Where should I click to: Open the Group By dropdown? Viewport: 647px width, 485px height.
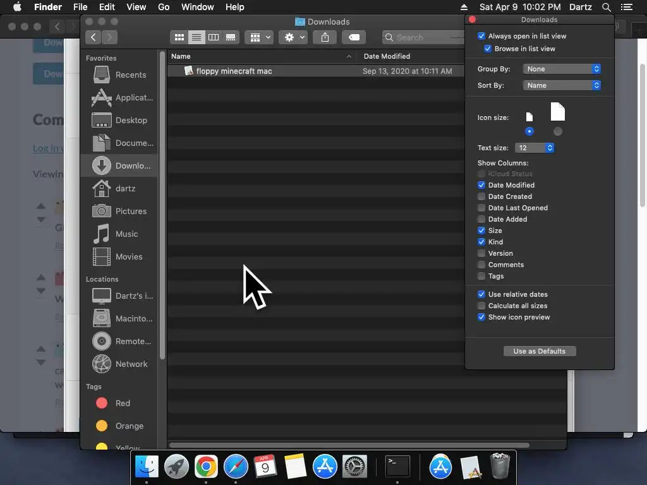click(x=562, y=69)
